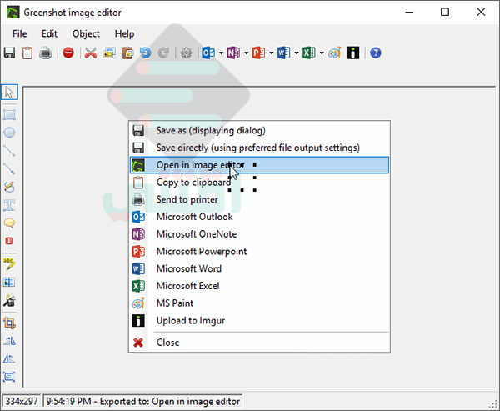Viewport: 500px width, 411px height.
Task: Export to OneNote via toolbar icon
Action: [x=233, y=53]
